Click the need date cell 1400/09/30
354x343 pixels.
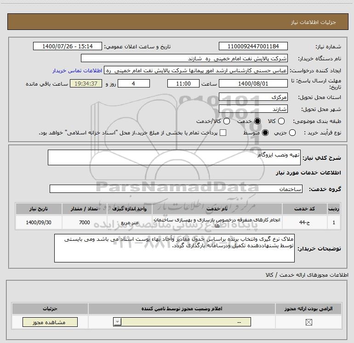pos(39,222)
